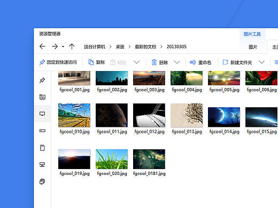Select the fgcool_015.jpg earth horizon thumbnail
This screenshot has width=278, height=208.
pos(261,117)
